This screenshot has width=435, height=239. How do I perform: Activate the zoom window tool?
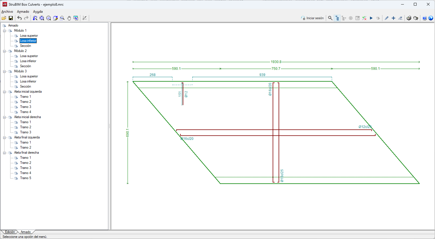pos(62,18)
